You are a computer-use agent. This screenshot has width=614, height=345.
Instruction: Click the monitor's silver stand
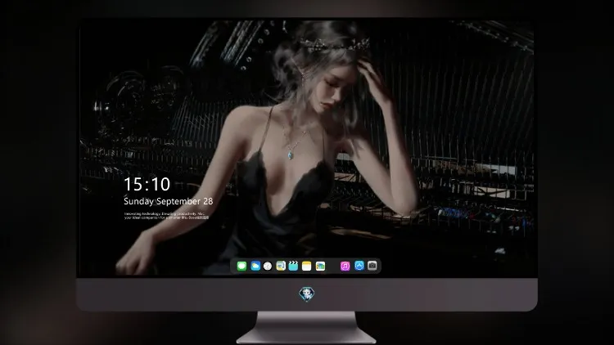coord(306,328)
